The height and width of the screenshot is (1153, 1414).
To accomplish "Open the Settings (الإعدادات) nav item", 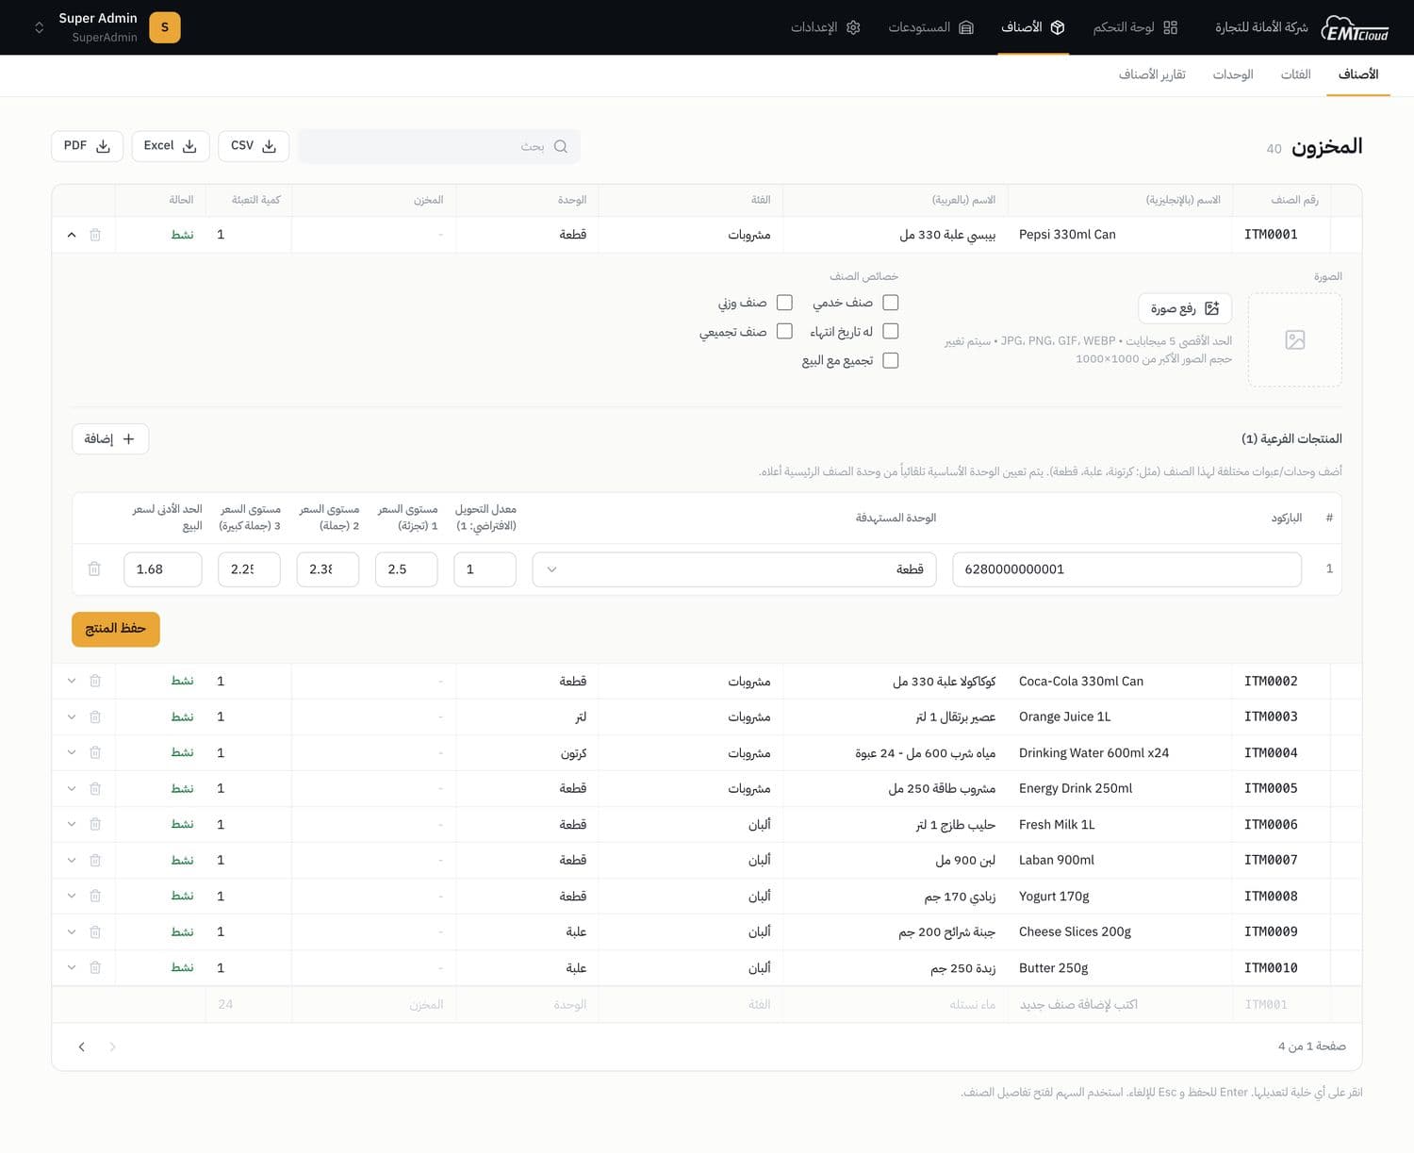I will click(x=825, y=27).
